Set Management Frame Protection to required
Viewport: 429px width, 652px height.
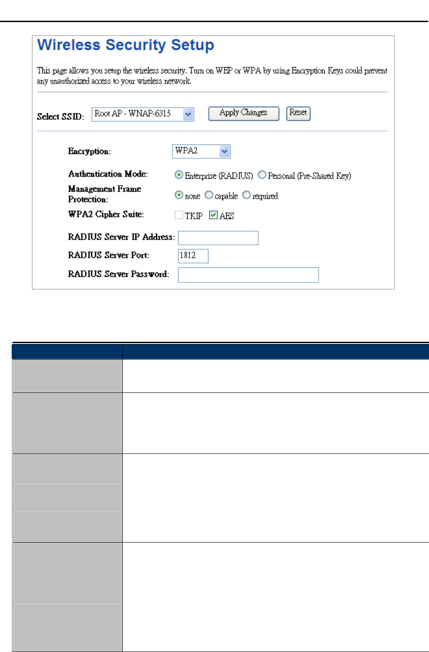[246, 195]
